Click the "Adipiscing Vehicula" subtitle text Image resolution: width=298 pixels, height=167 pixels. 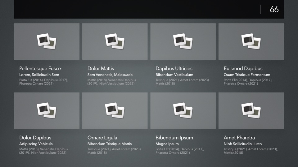pyautogui.click(x=36, y=144)
